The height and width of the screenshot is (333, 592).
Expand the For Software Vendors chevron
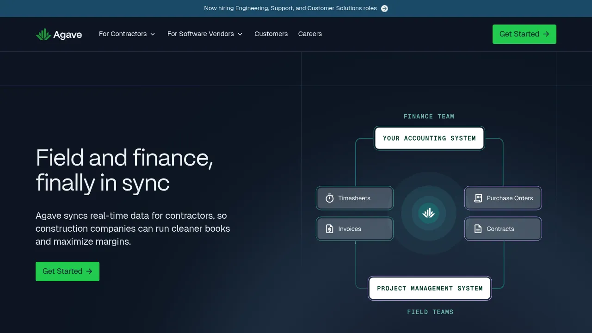tap(240, 34)
